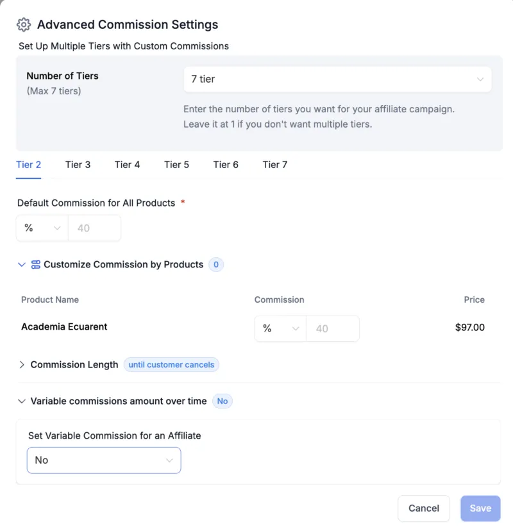Click the customize-by-products toggle icon

(x=36, y=264)
